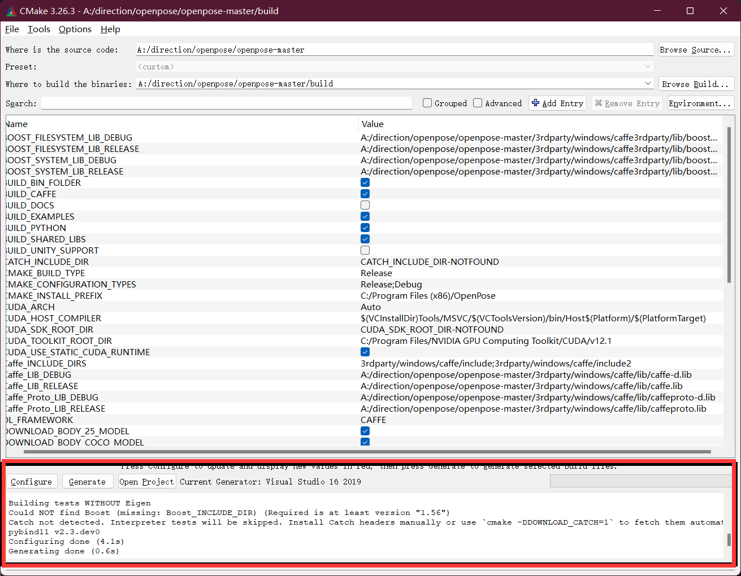Select the BOOST_SYSTEM_LIB_DEBUG row name
This screenshot has width=741, height=576.
(x=61, y=160)
